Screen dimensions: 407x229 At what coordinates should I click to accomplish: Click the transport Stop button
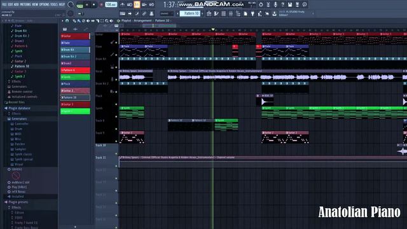click(x=93, y=4)
